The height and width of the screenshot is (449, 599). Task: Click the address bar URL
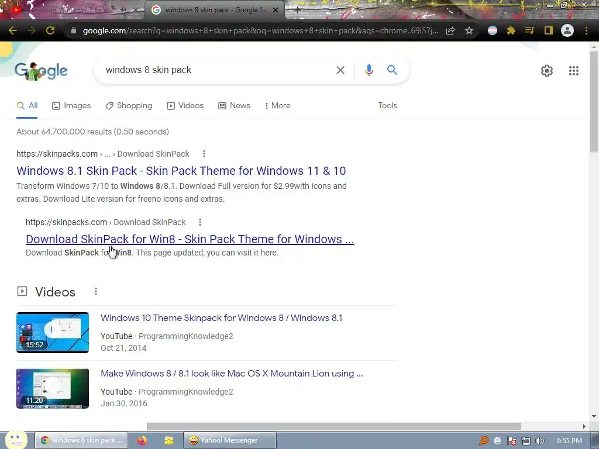[x=260, y=30]
